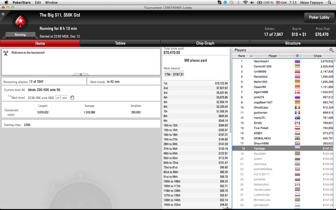Collapse the welcome message panel handle
Image resolution: width=336 pixels, height=210 pixels.
[81, 74]
